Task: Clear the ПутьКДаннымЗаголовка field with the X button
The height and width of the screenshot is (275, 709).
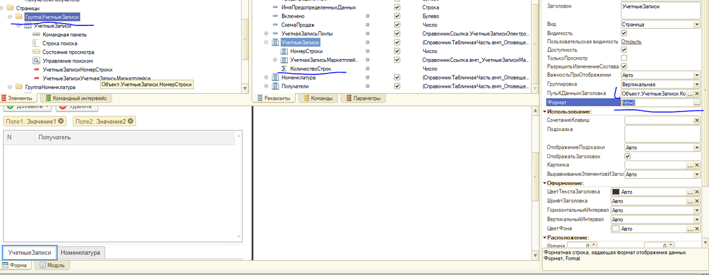Action: pyautogui.click(x=697, y=94)
